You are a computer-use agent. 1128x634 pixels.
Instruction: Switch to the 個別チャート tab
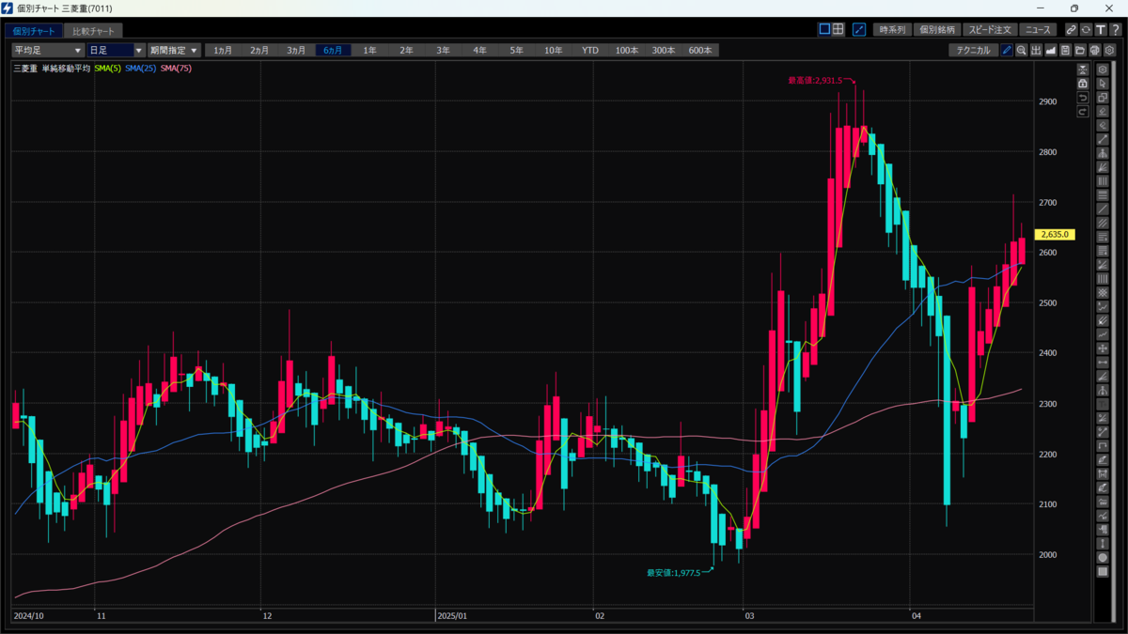[x=33, y=31]
